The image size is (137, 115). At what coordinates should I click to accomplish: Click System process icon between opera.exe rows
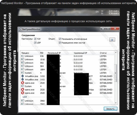[x=23, y=86]
